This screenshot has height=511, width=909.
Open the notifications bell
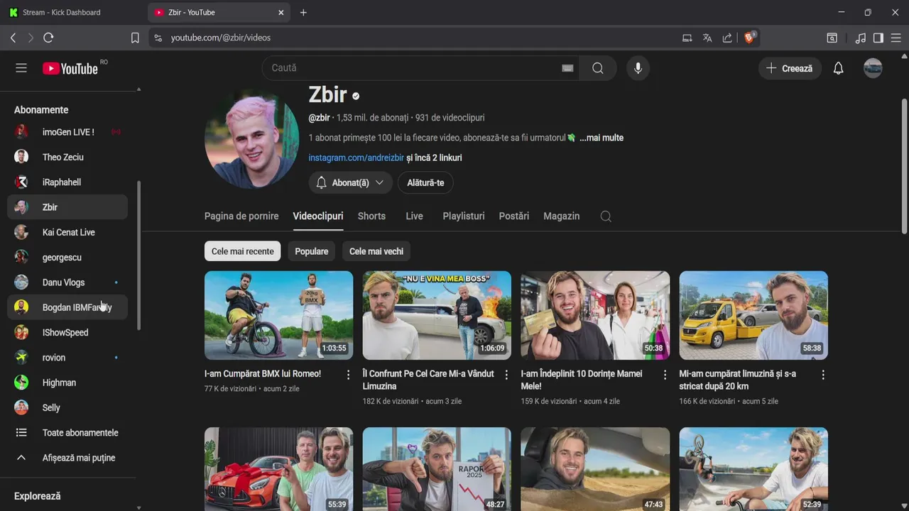click(x=839, y=68)
